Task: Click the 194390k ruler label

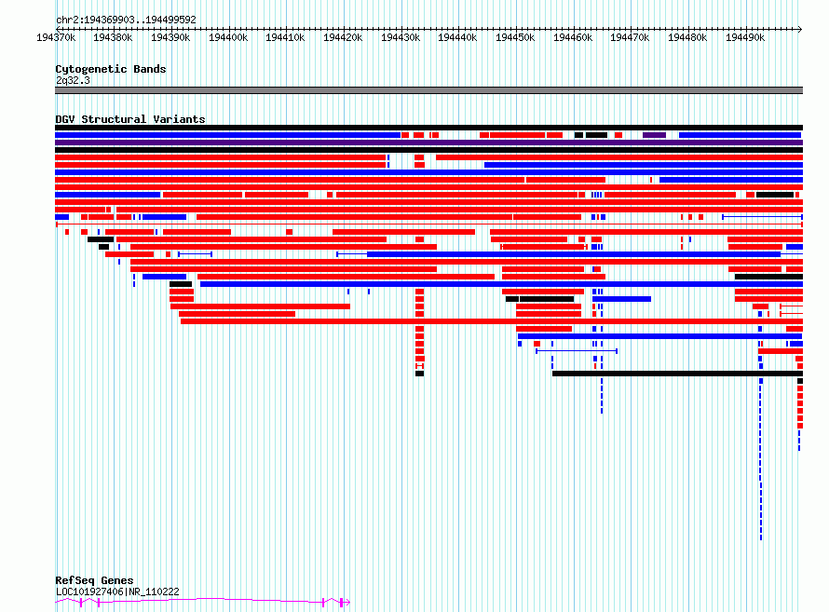Action: pos(170,37)
